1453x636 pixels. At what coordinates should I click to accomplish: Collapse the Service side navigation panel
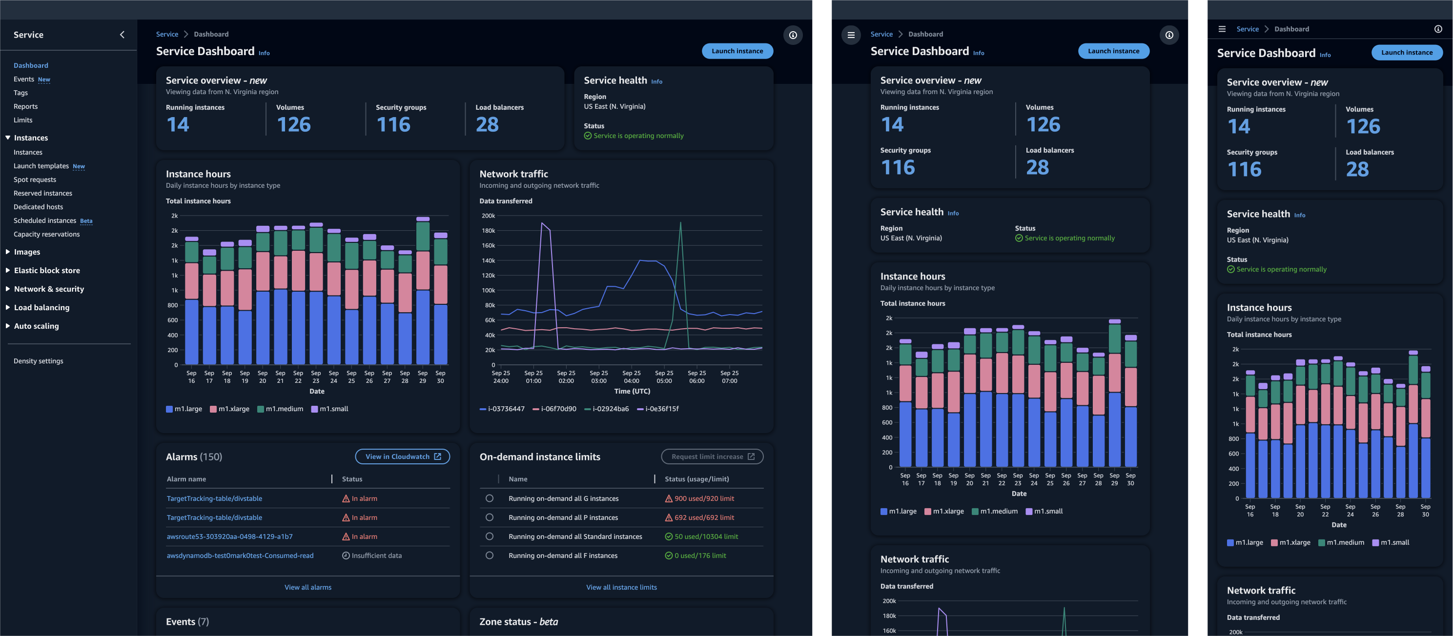122,35
